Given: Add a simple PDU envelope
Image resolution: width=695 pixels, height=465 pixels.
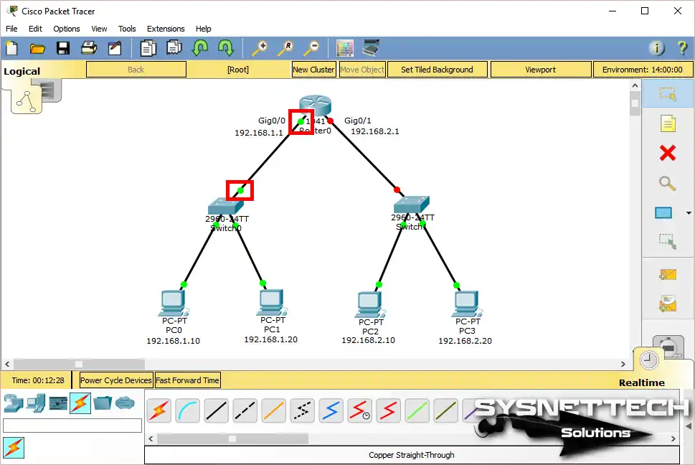Looking at the screenshot, I should point(668,274).
